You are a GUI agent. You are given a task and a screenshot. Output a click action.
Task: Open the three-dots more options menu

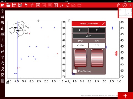click(130, 5)
